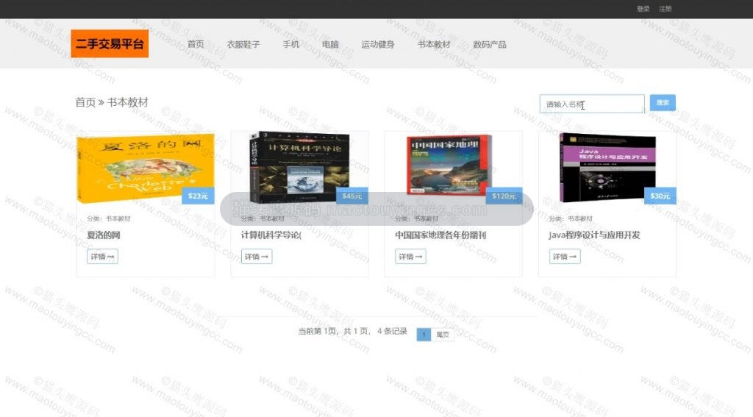
Task: Click the 当前第1页 record count text
Action: (352, 331)
